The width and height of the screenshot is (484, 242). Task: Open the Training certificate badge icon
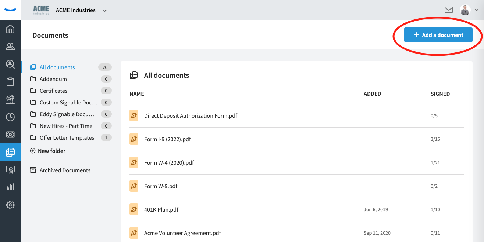tap(10, 170)
